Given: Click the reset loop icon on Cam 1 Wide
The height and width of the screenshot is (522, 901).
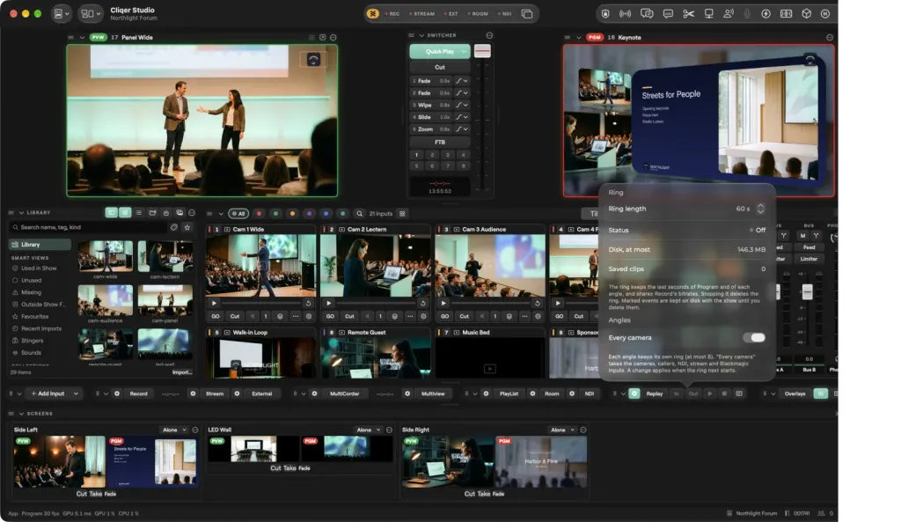Looking at the screenshot, I should (x=308, y=303).
